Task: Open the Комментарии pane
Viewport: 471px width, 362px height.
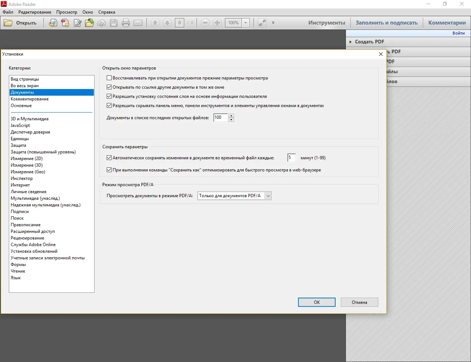Action: pos(447,23)
